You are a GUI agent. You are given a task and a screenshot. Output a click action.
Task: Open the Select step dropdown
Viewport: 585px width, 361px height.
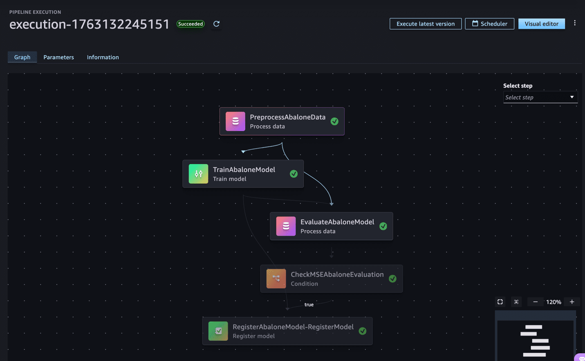click(536, 97)
